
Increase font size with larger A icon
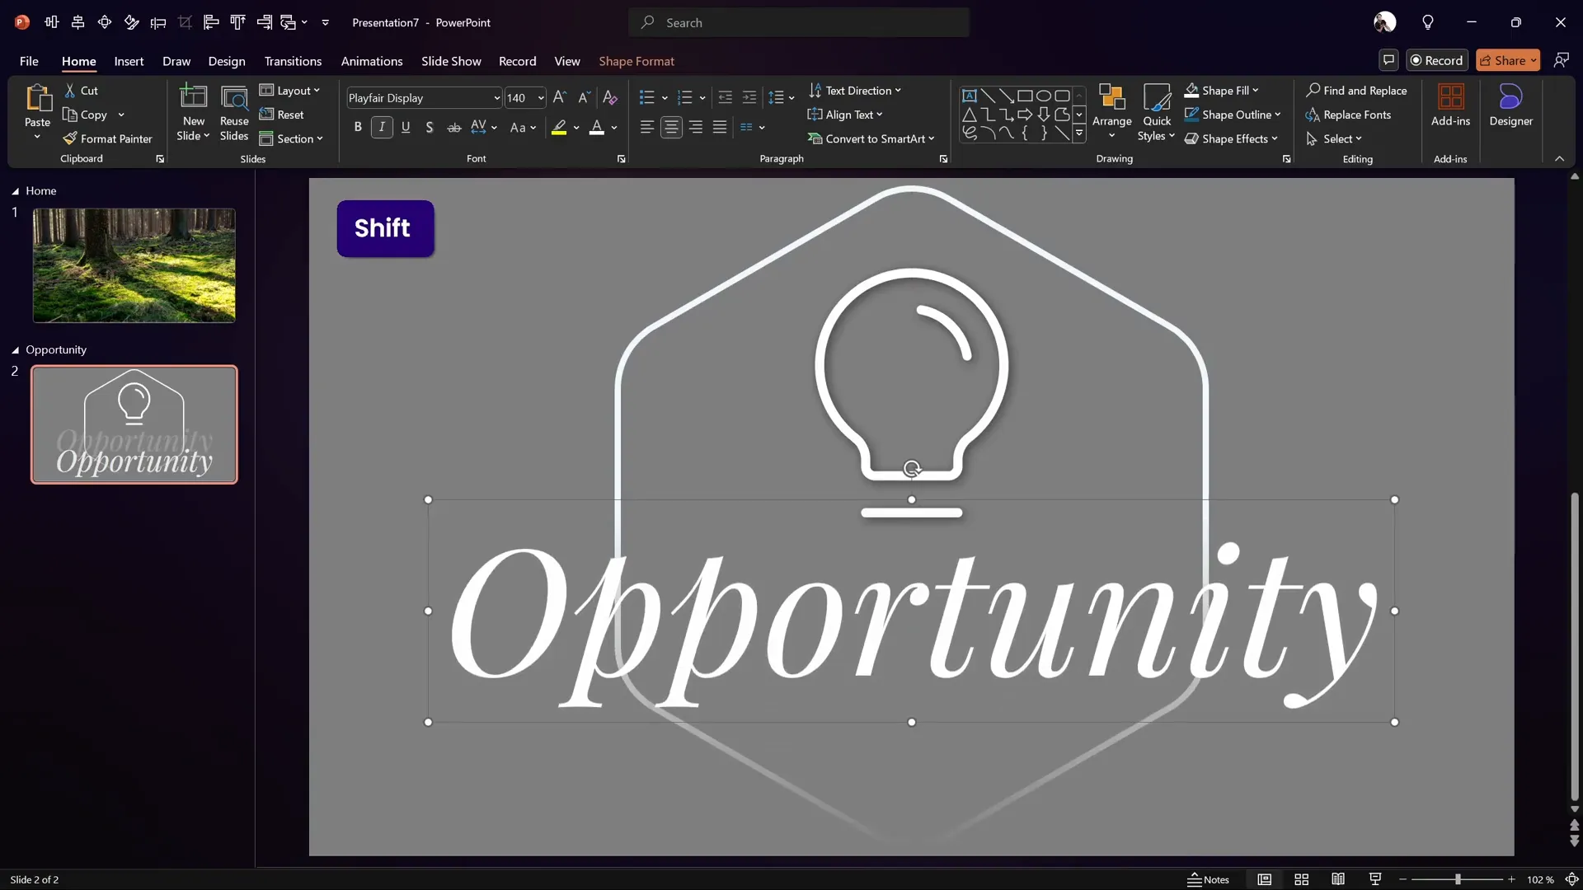[x=560, y=97]
